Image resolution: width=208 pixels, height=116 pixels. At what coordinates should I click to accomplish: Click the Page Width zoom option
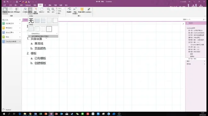[x=58, y=13]
